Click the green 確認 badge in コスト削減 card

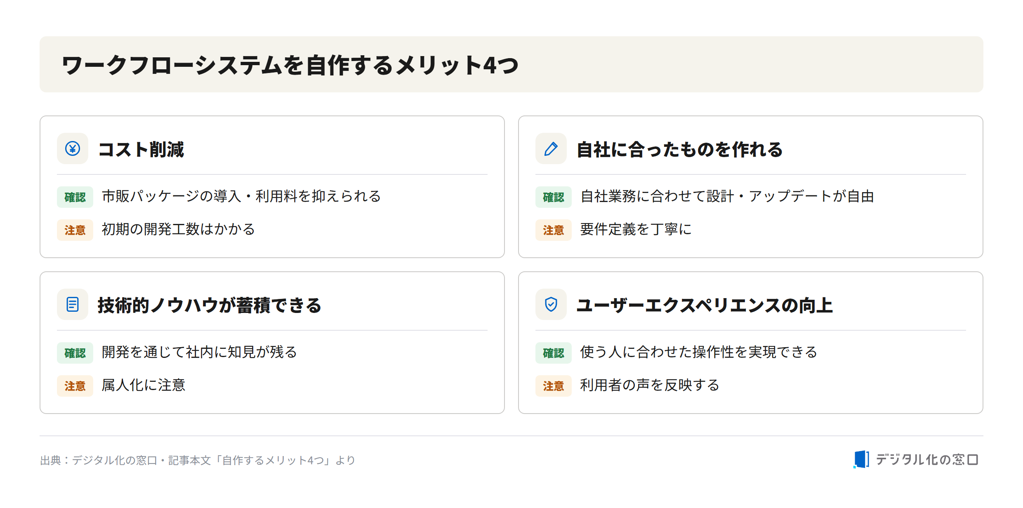pyautogui.click(x=75, y=197)
